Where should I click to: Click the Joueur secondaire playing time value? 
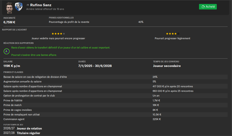point(167,66)
